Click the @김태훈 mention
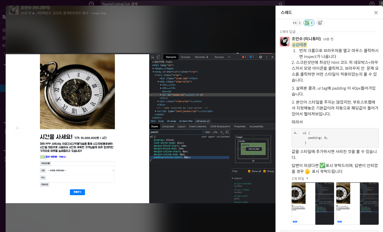The width and height of the screenshot is (383, 232). coord(299,45)
